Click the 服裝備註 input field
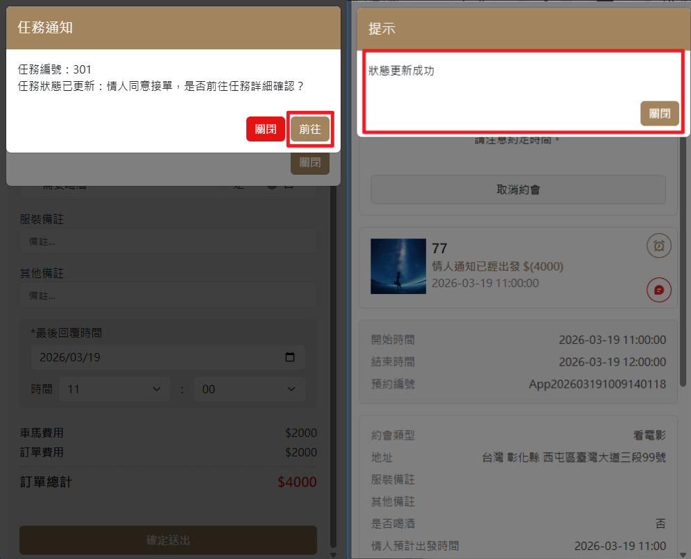This screenshot has height=559, width=691. pyautogui.click(x=168, y=241)
